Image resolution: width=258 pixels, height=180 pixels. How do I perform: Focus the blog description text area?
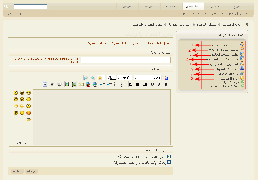click(x=102, y=117)
